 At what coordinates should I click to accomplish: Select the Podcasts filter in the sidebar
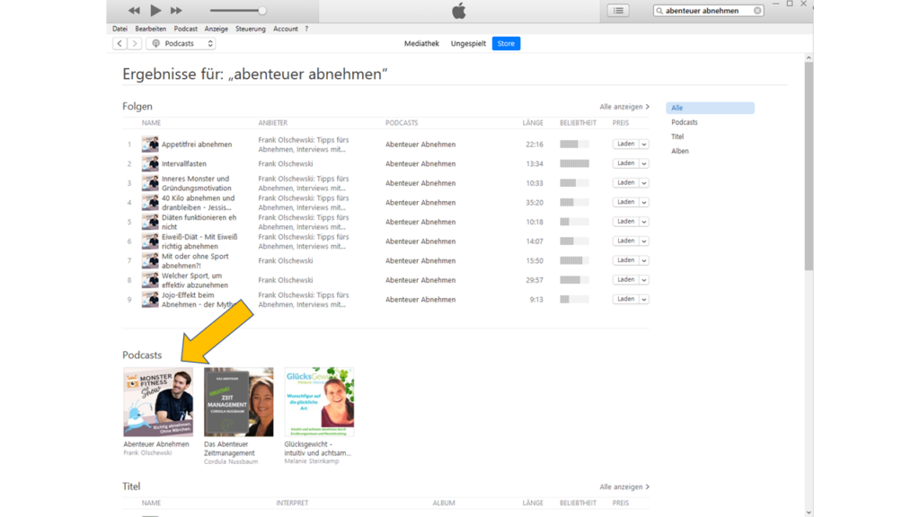pyautogui.click(x=684, y=122)
